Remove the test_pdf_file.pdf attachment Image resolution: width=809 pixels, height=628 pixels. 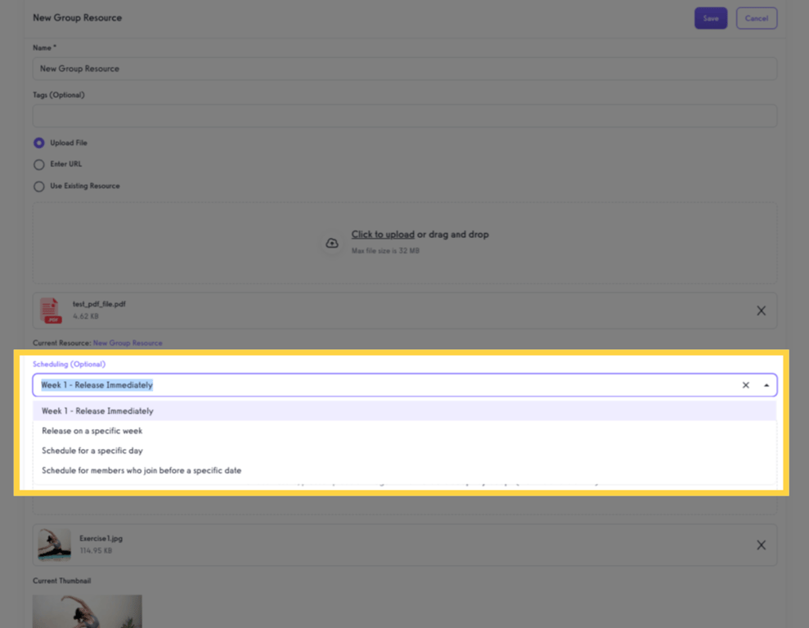coord(761,310)
